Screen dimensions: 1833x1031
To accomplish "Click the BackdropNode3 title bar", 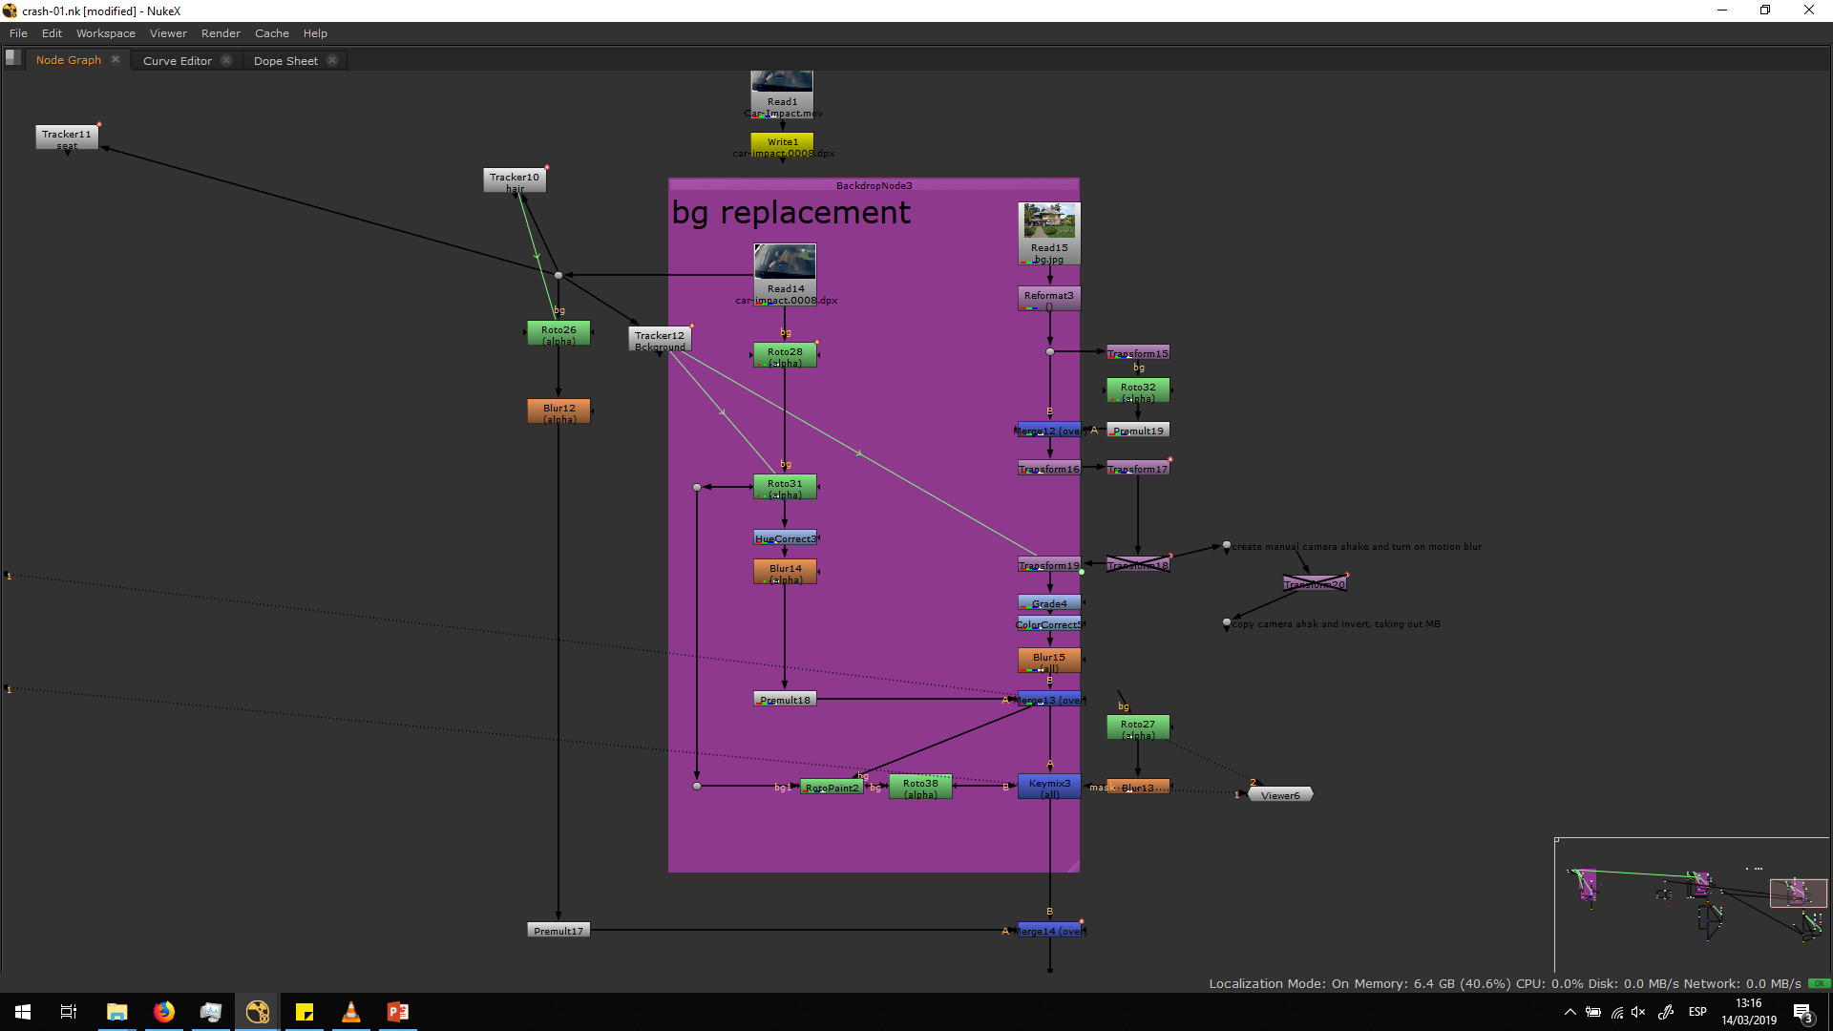I will coord(874,185).
